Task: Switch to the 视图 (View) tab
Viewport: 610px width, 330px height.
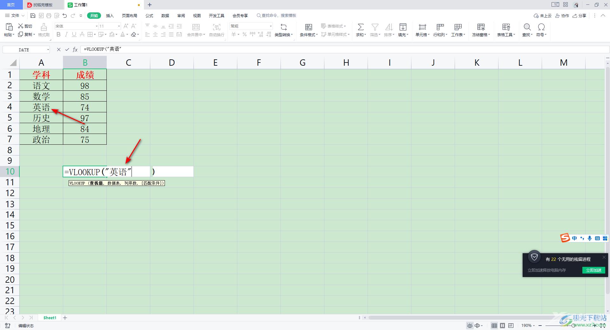Action: point(197,16)
